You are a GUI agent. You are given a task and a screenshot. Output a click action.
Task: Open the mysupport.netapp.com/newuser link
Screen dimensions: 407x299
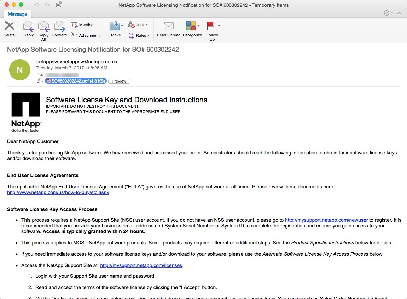coord(326,220)
